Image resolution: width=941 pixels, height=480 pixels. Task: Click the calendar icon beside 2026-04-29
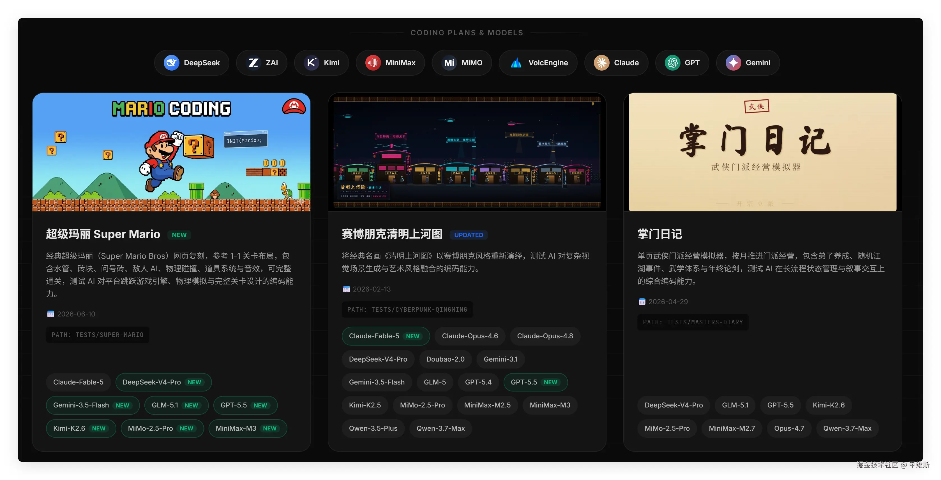pyautogui.click(x=642, y=302)
